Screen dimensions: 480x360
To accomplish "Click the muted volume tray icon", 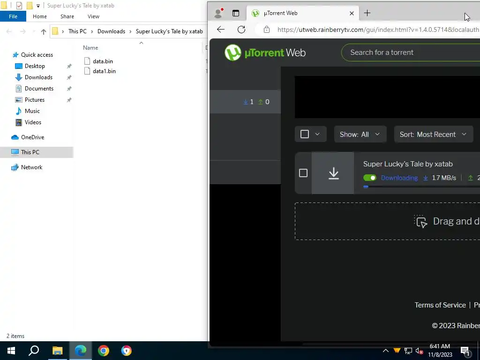I will point(420,351).
